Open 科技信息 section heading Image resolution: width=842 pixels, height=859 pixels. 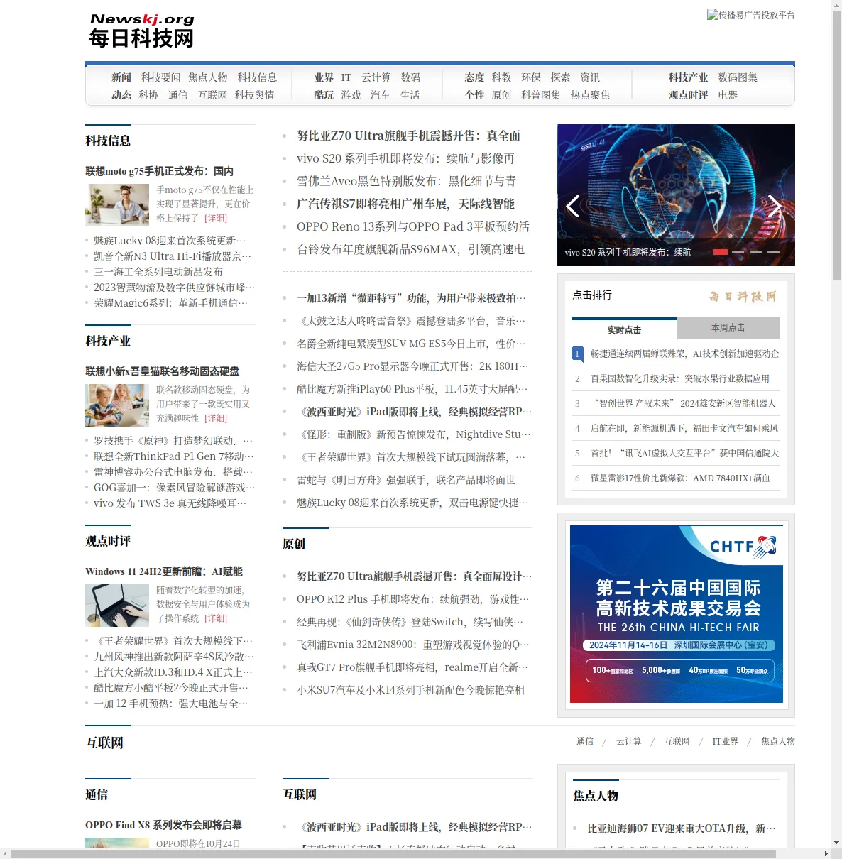pos(108,141)
